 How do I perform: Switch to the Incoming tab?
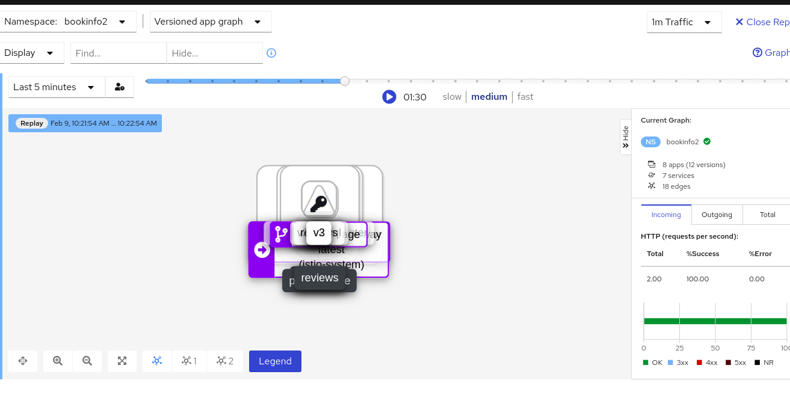click(666, 215)
